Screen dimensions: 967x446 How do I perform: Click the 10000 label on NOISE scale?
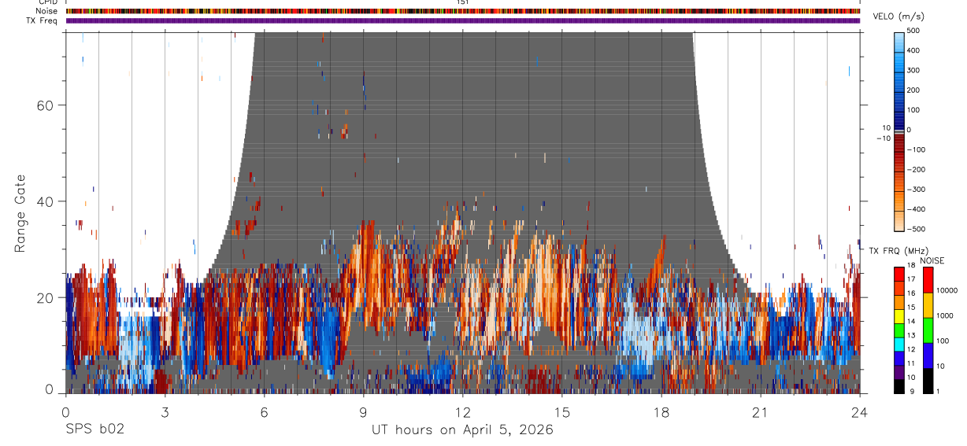[947, 291]
